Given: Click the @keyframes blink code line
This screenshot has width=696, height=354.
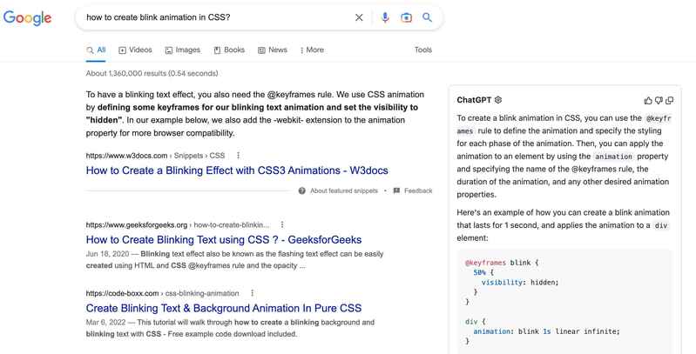Looking at the screenshot, I should click(x=502, y=263).
